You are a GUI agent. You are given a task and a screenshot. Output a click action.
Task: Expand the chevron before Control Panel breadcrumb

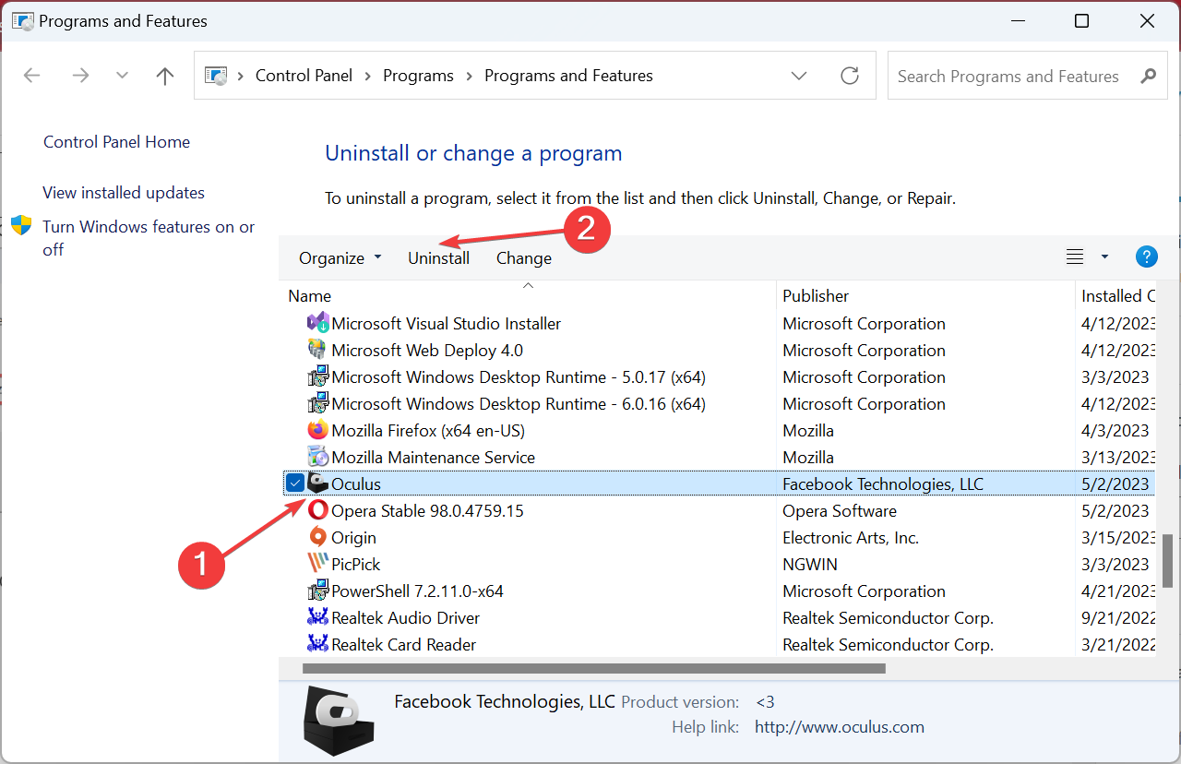[x=242, y=76]
